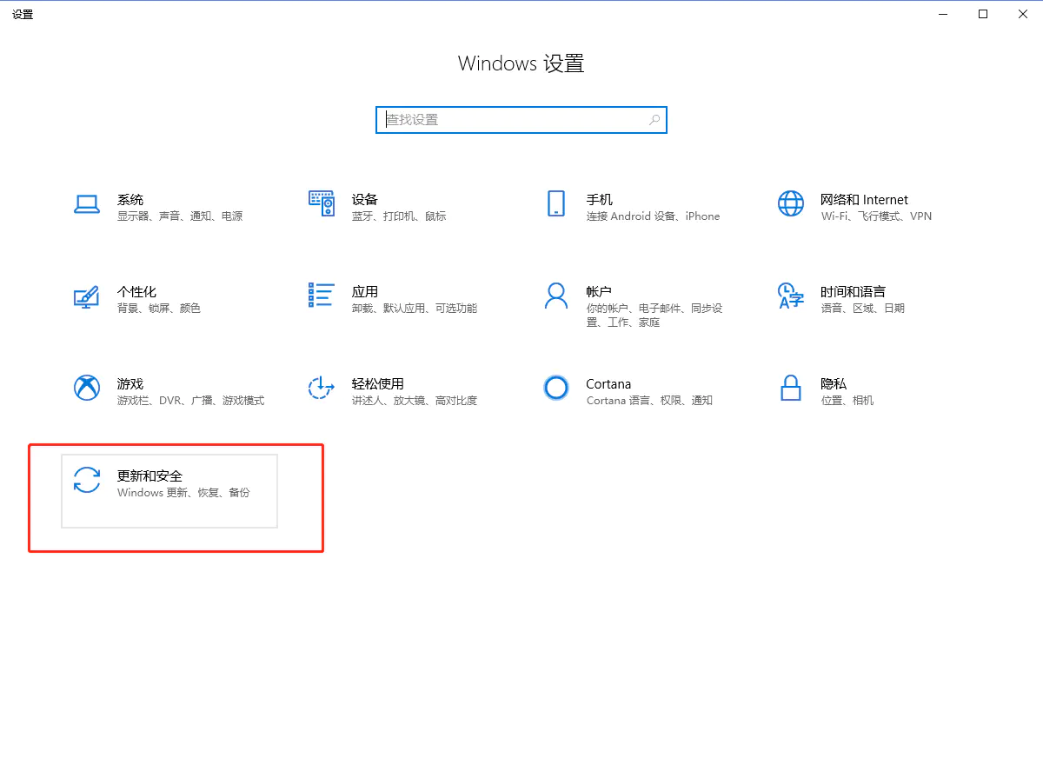Click 位置、相机 description
1043x758 pixels.
[x=847, y=401]
